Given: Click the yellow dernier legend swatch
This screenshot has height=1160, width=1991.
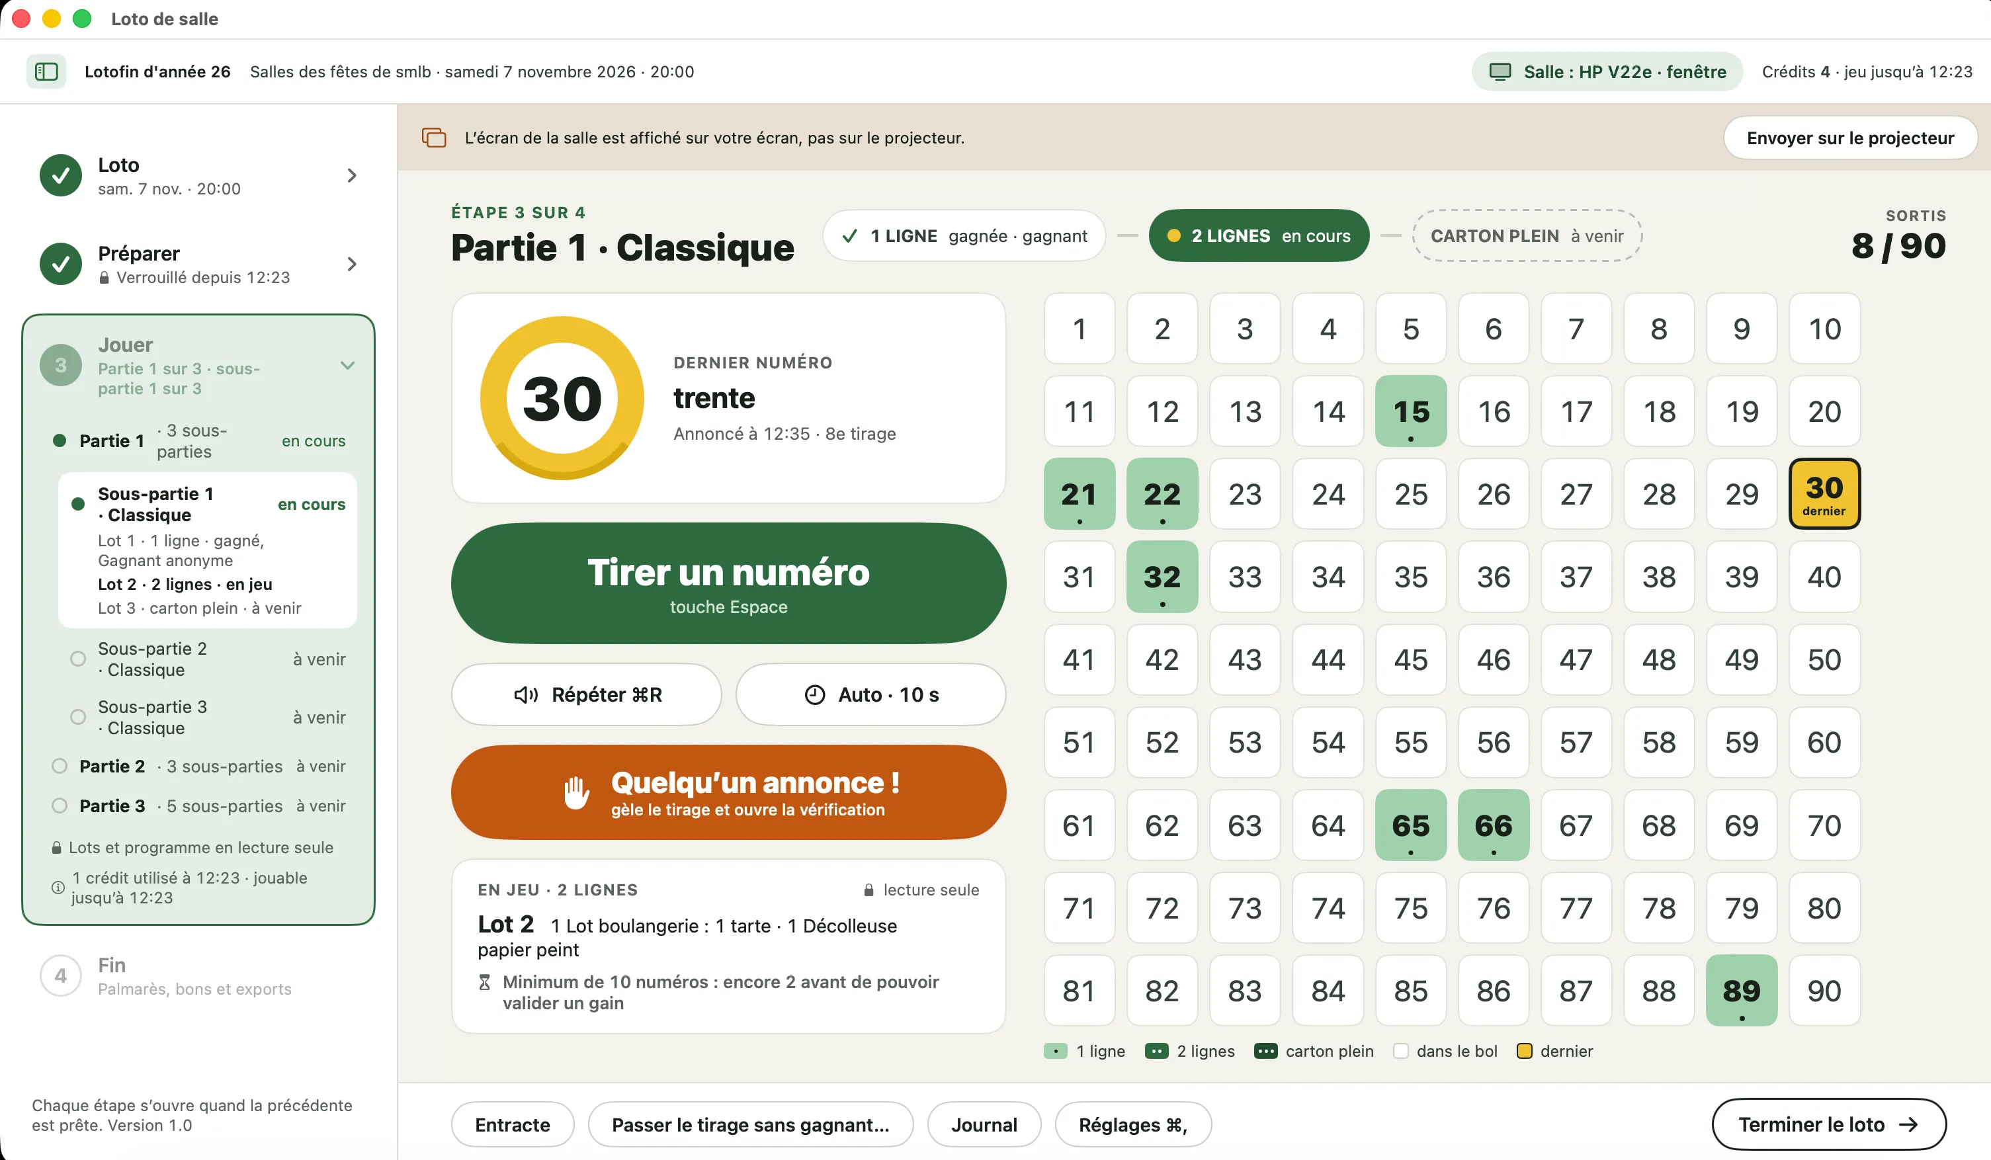Looking at the screenshot, I should click(1525, 1051).
